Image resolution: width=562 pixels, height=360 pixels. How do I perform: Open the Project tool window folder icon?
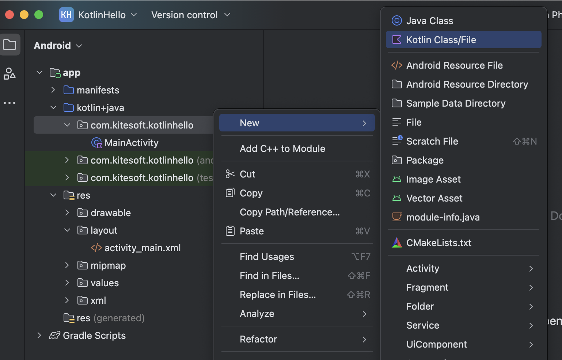click(10, 45)
